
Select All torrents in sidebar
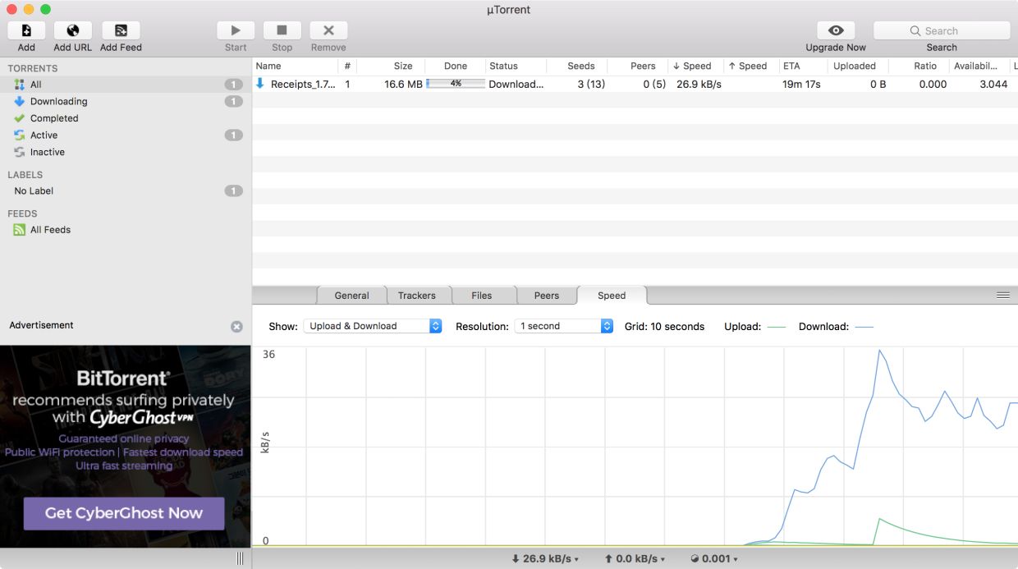pos(126,85)
